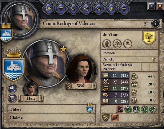
Task: Open the Heir portrait
Action: pyautogui.click(x=31, y=89)
